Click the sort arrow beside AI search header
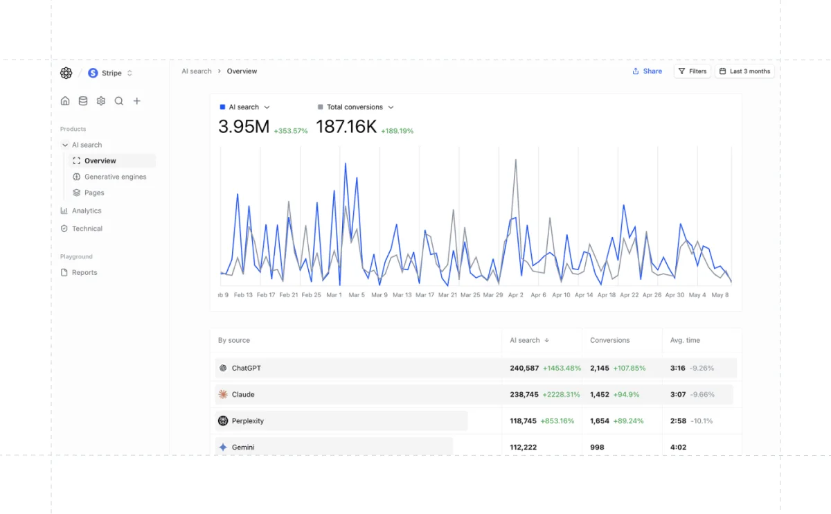This screenshot has height=514, width=831. point(547,340)
